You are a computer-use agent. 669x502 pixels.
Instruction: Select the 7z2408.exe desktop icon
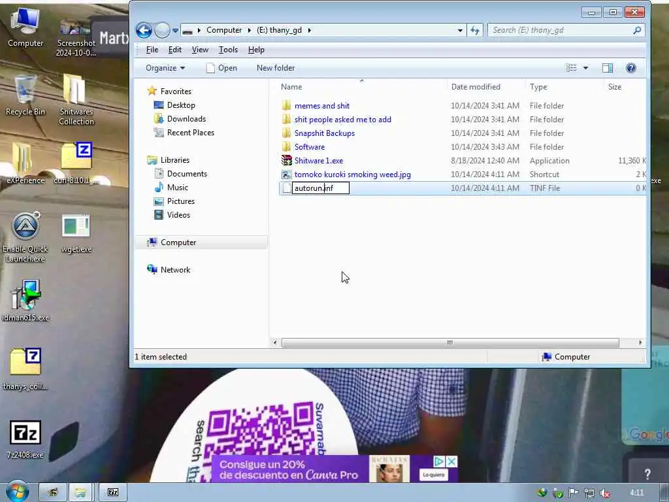(x=25, y=439)
